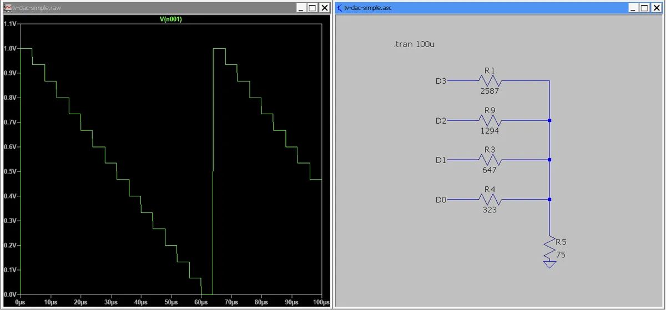666x310 pixels.
Task: Click the D0 net label
Action: tap(441, 200)
